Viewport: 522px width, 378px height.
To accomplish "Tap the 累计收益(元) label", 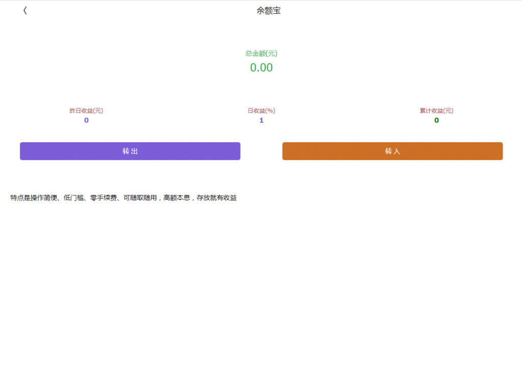I will click(x=436, y=111).
